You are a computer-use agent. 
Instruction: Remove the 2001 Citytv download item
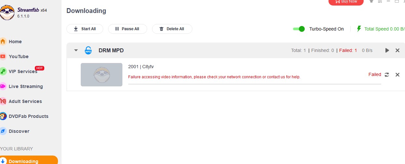pyautogui.click(x=397, y=75)
